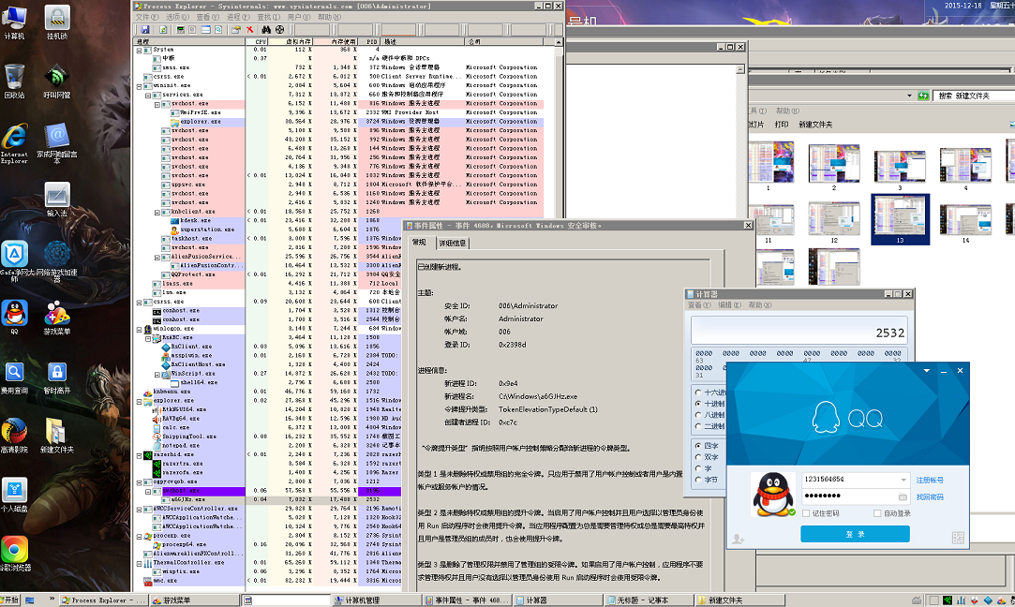Click the QQ add friend icon

(738, 539)
